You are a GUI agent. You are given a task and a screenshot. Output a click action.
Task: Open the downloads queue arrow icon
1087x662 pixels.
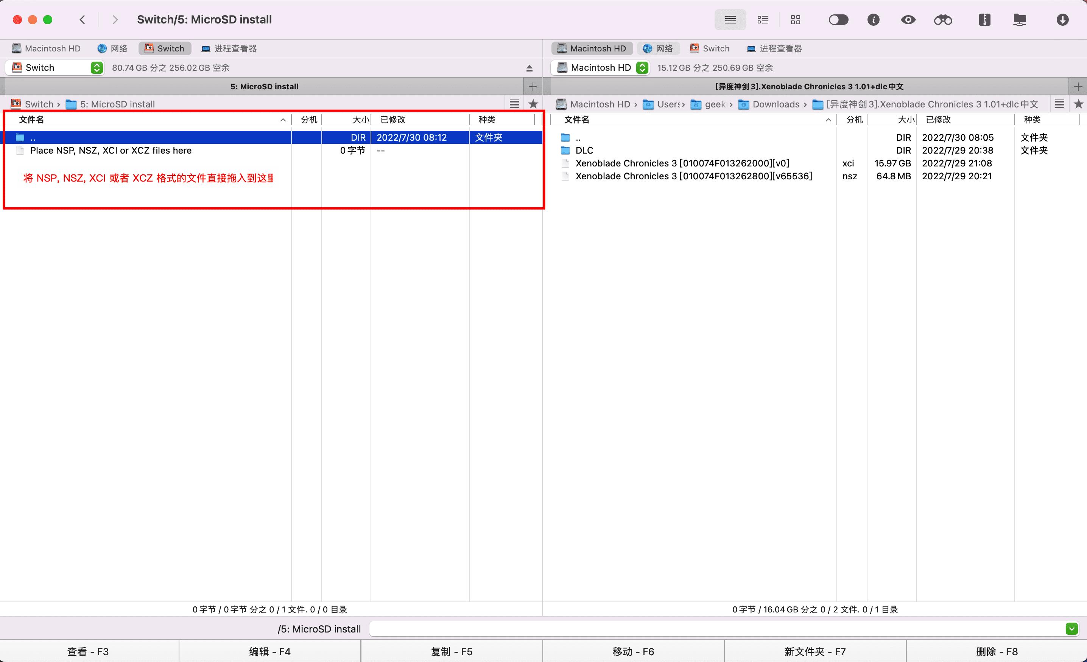1062,20
